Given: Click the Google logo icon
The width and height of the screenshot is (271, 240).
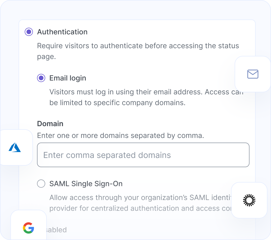Looking at the screenshot, I should click(x=28, y=227).
